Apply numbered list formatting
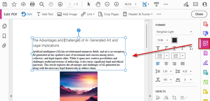This screenshot has height=101, width=210. tap(176, 56)
